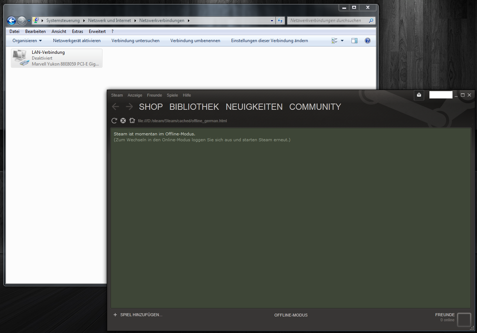Image resolution: width=477 pixels, height=333 pixels.
Task: Click the white account name box in Steam
Action: coord(441,95)
